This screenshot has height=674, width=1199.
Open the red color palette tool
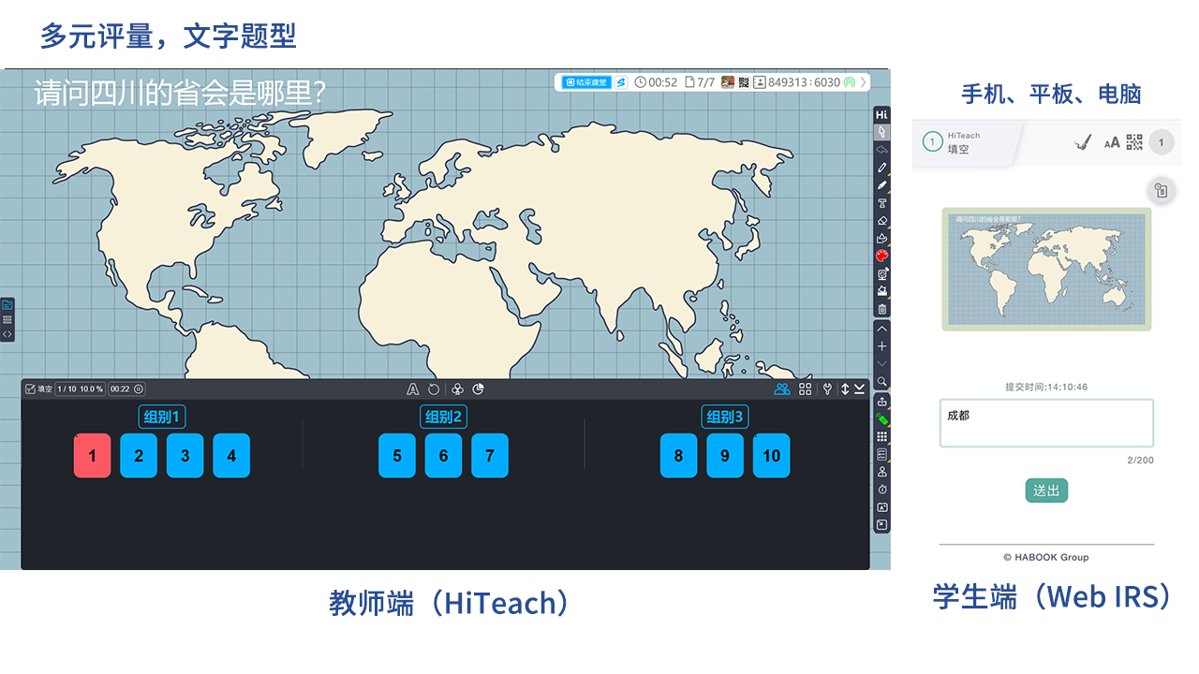click(881, 256)
